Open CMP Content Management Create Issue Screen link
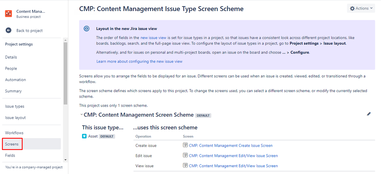381x174 pixels. tap(231, 145)
